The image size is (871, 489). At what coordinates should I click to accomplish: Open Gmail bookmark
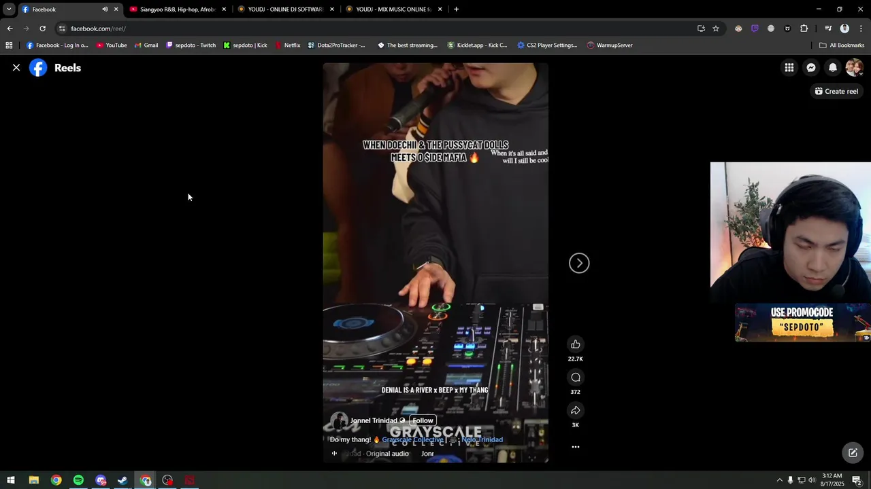pos(146,46)
